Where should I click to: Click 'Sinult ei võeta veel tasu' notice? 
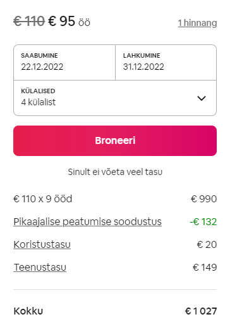[x=115, y=172]
